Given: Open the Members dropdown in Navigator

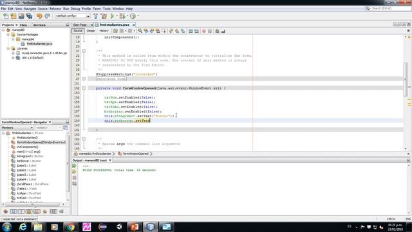Looking at the screenshot, I should (x=17, y=128).
